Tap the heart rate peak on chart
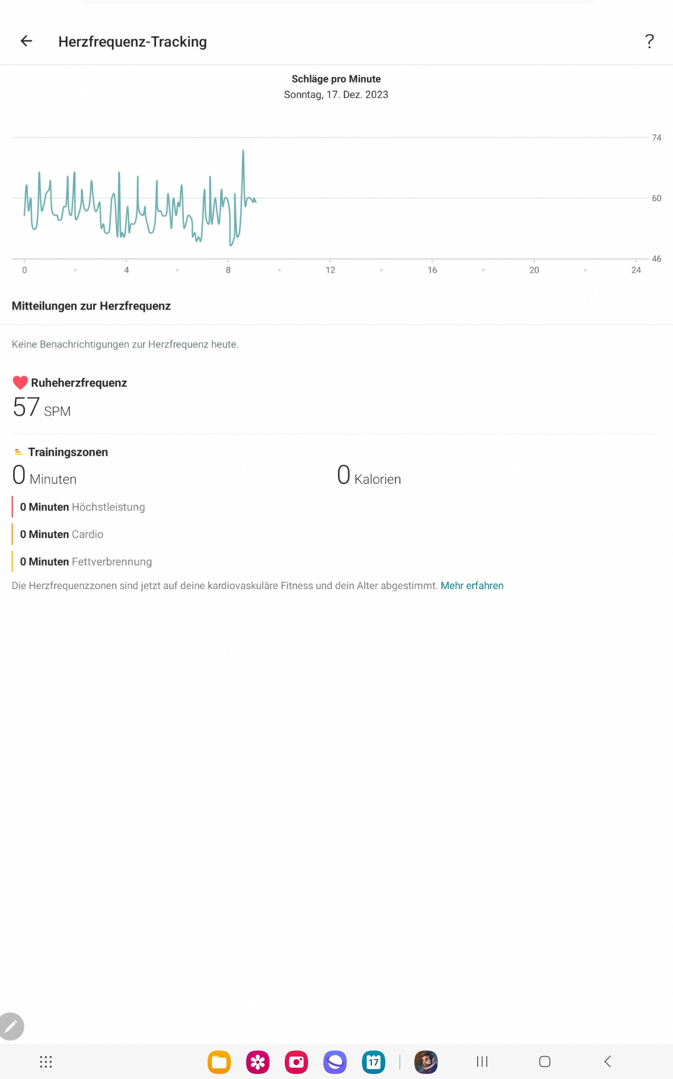The width and height of the screenshot is (673, 1079). 243,151
